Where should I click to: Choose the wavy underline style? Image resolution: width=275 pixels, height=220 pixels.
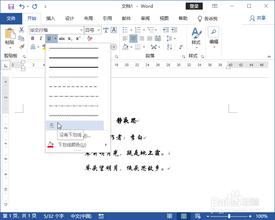pos(74,115)
